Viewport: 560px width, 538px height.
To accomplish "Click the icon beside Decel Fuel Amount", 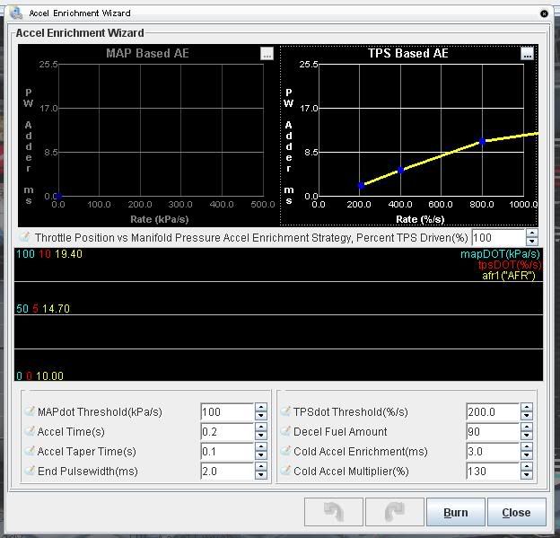I will coord(285,431).
